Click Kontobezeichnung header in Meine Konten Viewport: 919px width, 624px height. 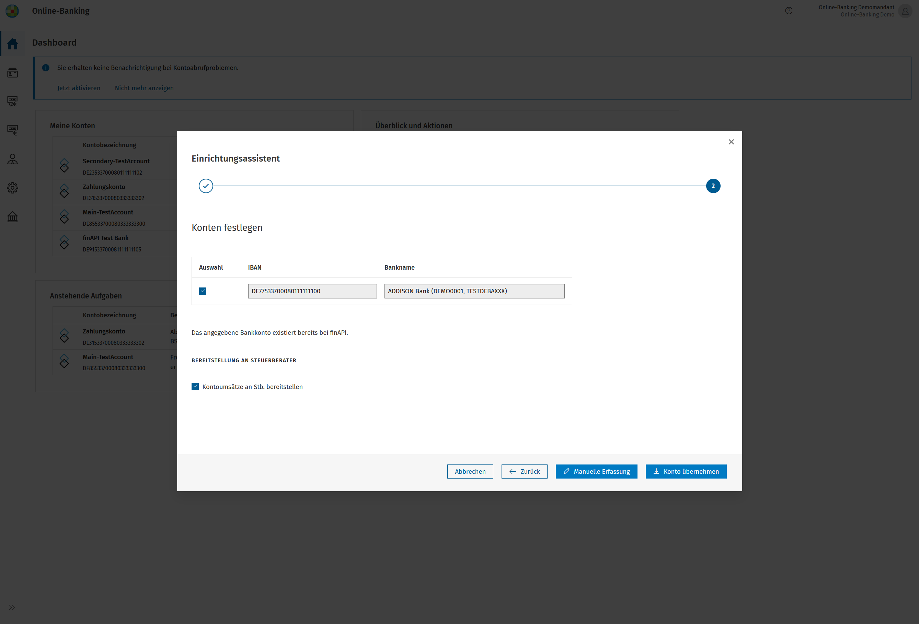(110, 145)
